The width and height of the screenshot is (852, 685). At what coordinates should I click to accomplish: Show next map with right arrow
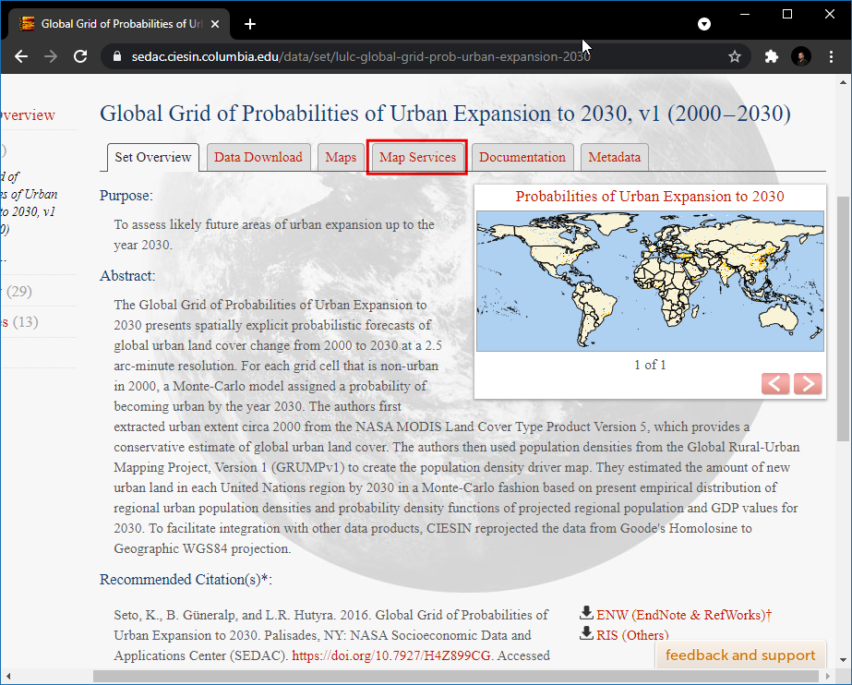click(x=808, y=383)
